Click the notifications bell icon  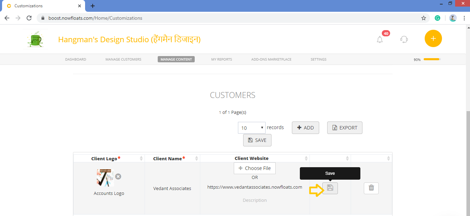380,39
